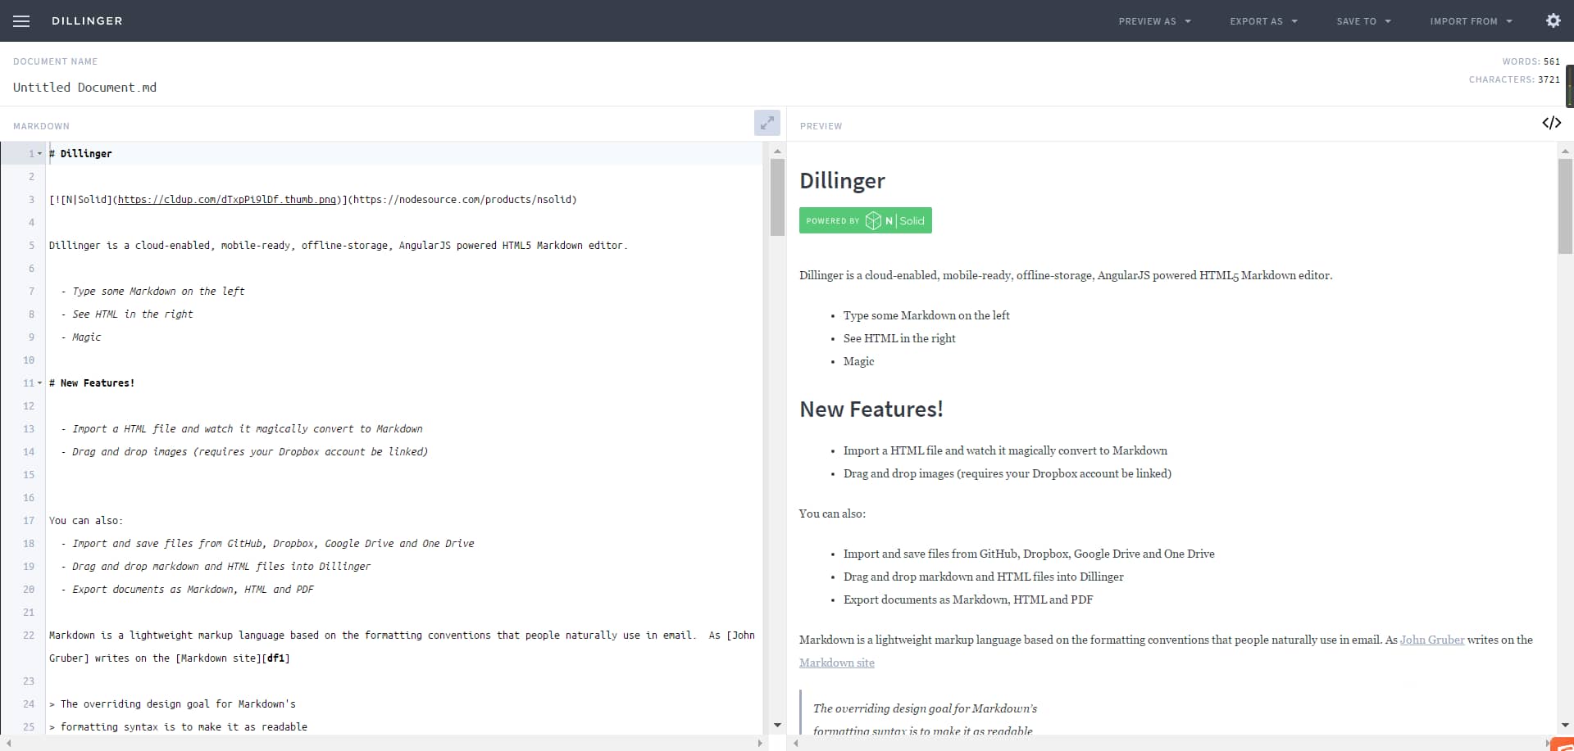The width and height of the screenshot is (1574, 751).
Task: Click the Dillinger description paragraph in preview
Action: click(1066, 275)
